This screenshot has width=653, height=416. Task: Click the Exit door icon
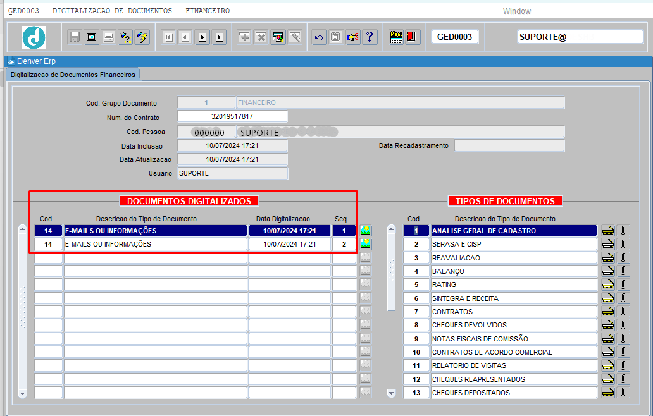(413, 37)
